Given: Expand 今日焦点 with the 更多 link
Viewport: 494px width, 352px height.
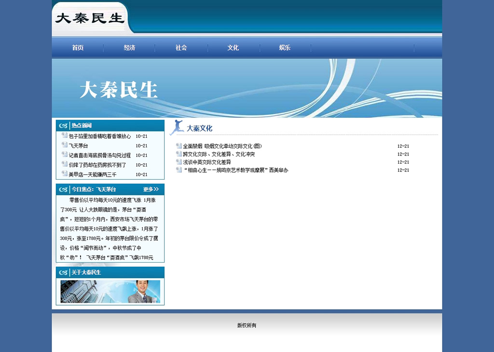Looking at the screenshot, I should (x=151, y=189).
